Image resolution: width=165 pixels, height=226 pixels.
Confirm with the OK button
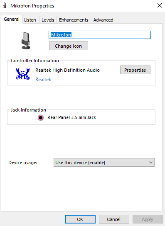[x=80, y=219]
